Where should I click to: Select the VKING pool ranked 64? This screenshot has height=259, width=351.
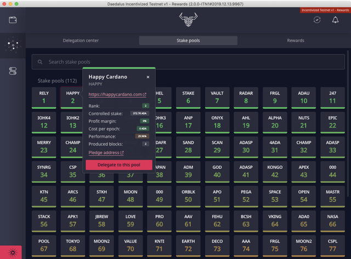click(x=275, y=221)
